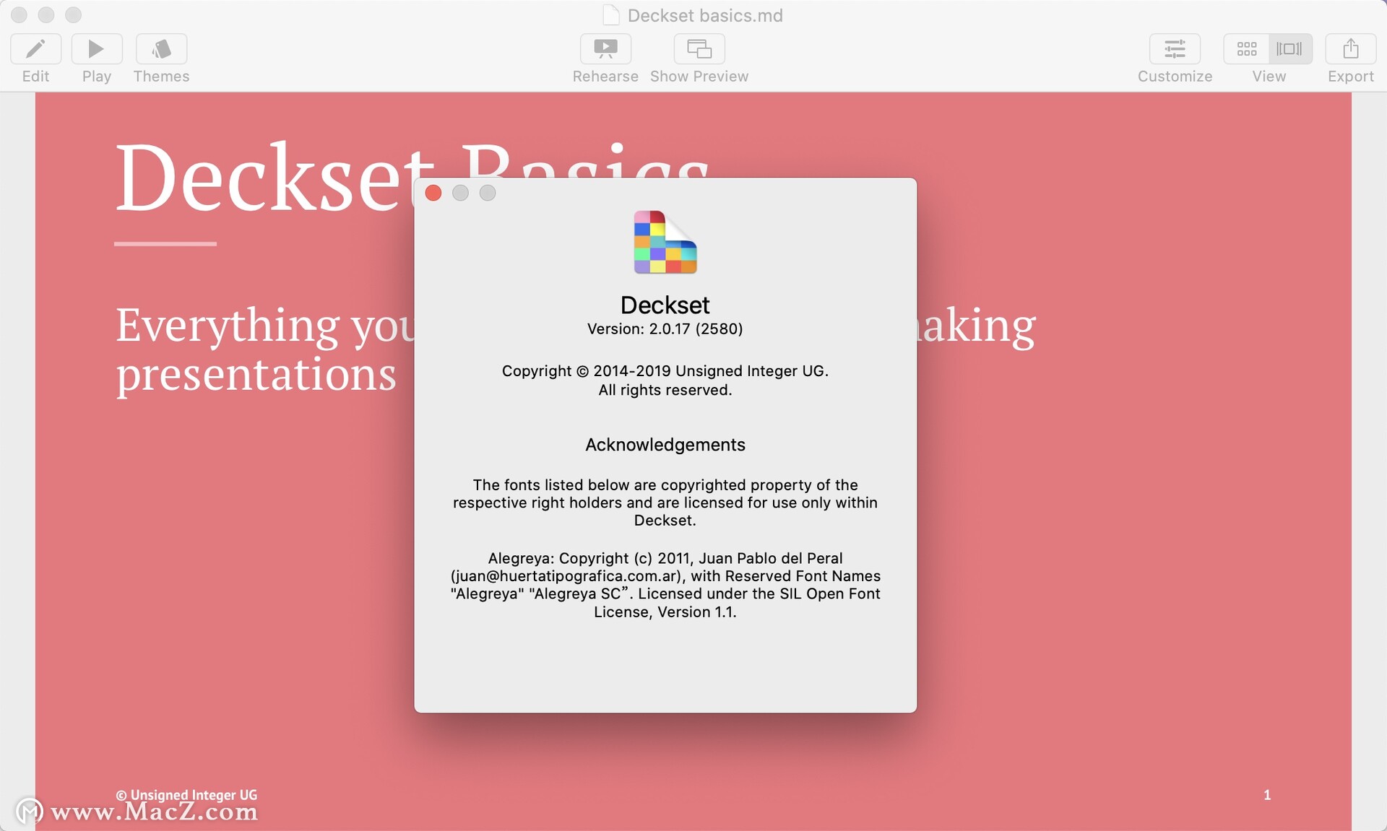Select Deckset app name label
Image resolution: width=1387 pixels, height=831 pixels.
663,303
